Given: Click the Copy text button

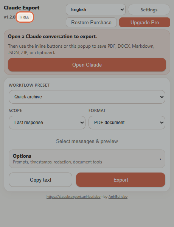Looking at the screenshot, I should click(40, 180).
